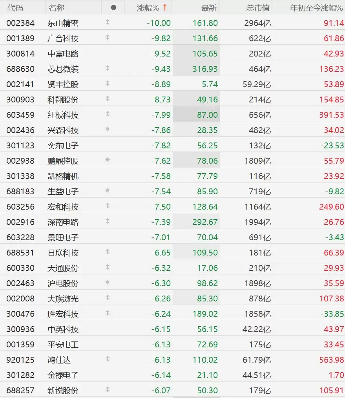345x398 pixels.
Task: Click the star icon in 鹏鼎控股 row
Action: coord(108,160)
